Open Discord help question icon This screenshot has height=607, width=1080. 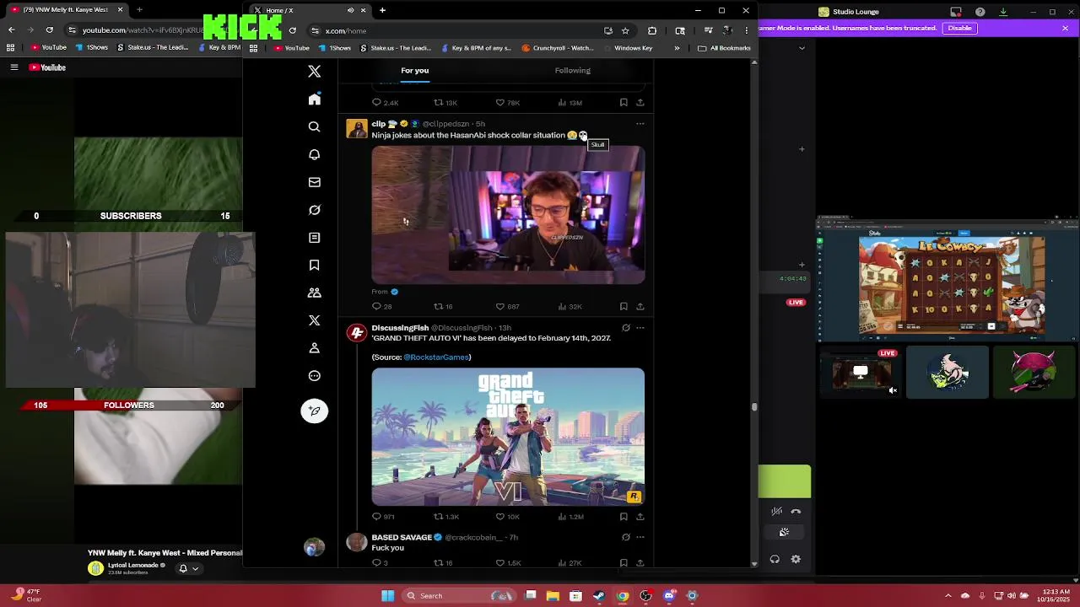click(980, 12)
